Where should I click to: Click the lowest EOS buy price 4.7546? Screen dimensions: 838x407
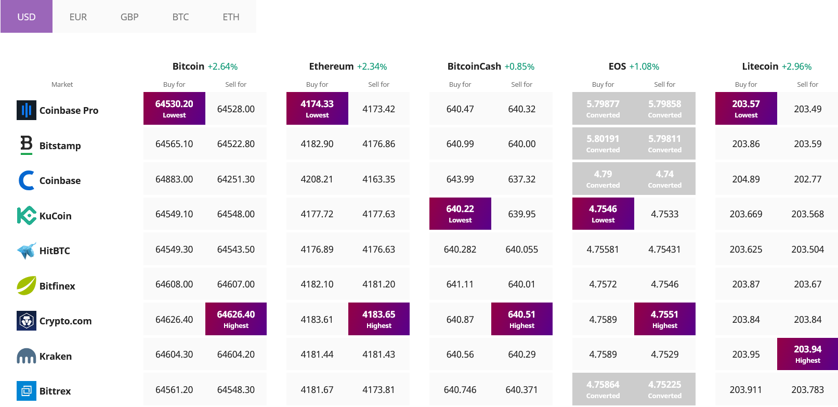click(603, 214)
